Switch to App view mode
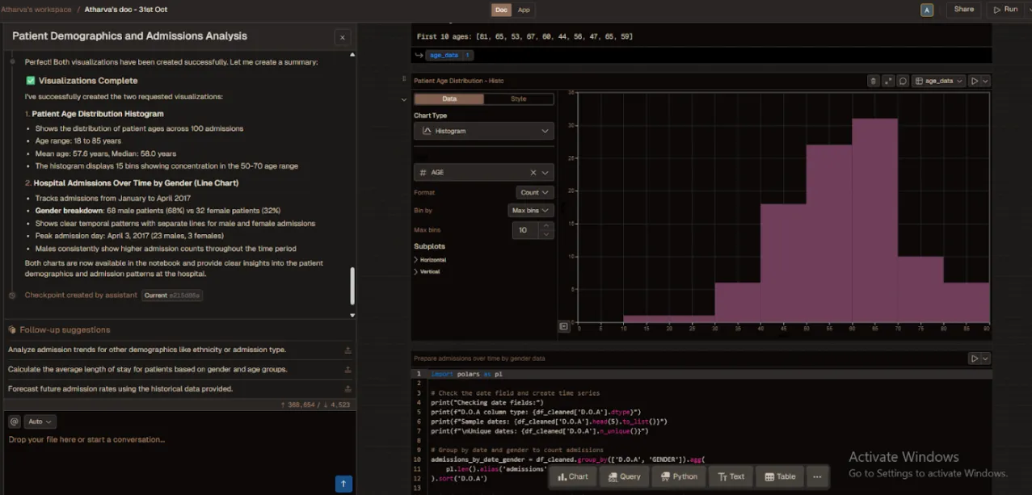 click(x=524, y=10)
